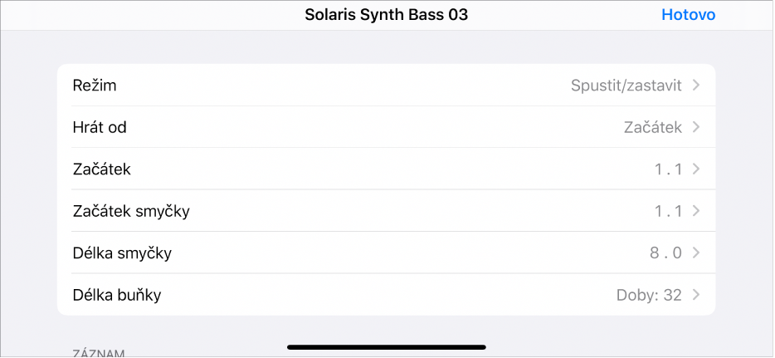Click the 8 . 0 loop length value
The width and height of the screenshot is (775, 358).
665,253
